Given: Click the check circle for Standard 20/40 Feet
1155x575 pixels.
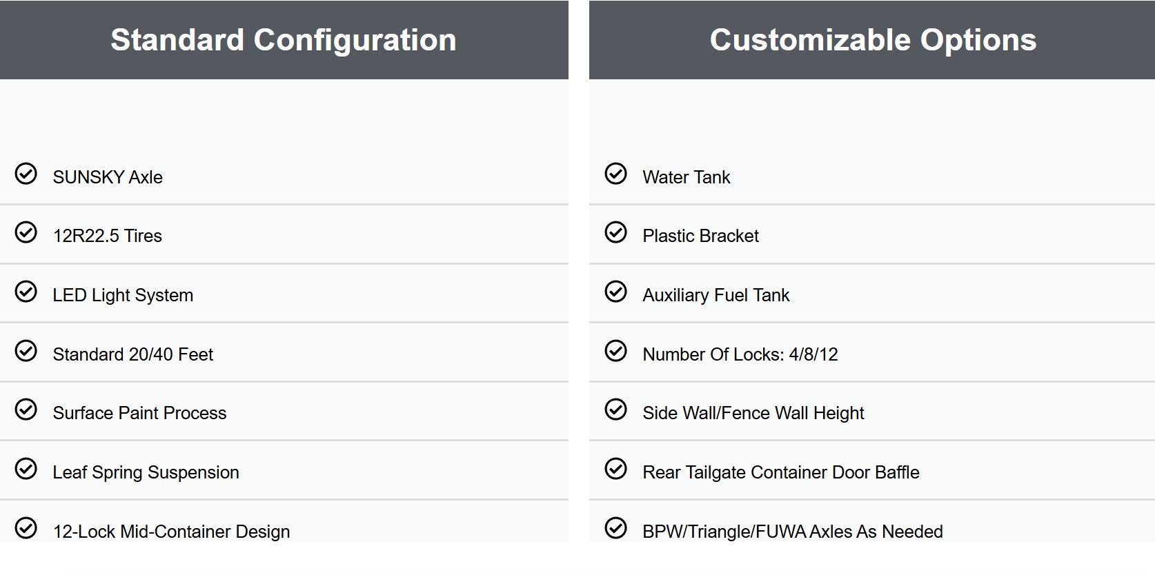Looking at the screenshot, I should 26,351.
